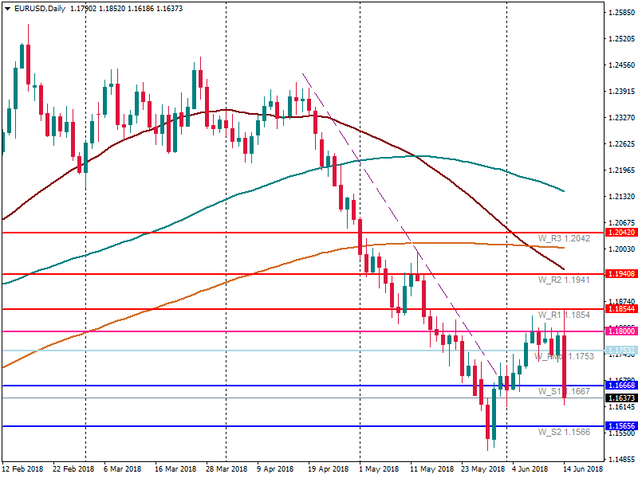Click the magenta 1.18000 price label

(620, 331)
